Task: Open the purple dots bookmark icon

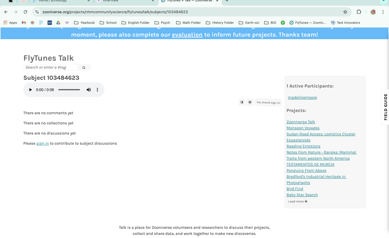Action: 67,22
